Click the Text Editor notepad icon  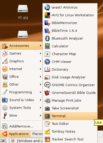pos(47,124)
